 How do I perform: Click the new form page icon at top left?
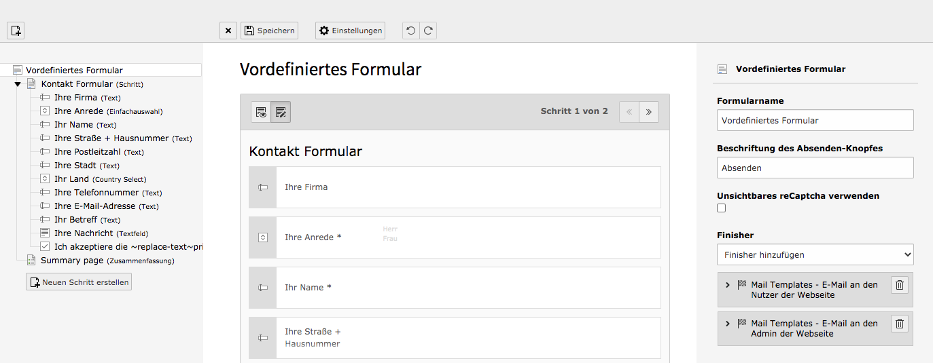[16, 31]
